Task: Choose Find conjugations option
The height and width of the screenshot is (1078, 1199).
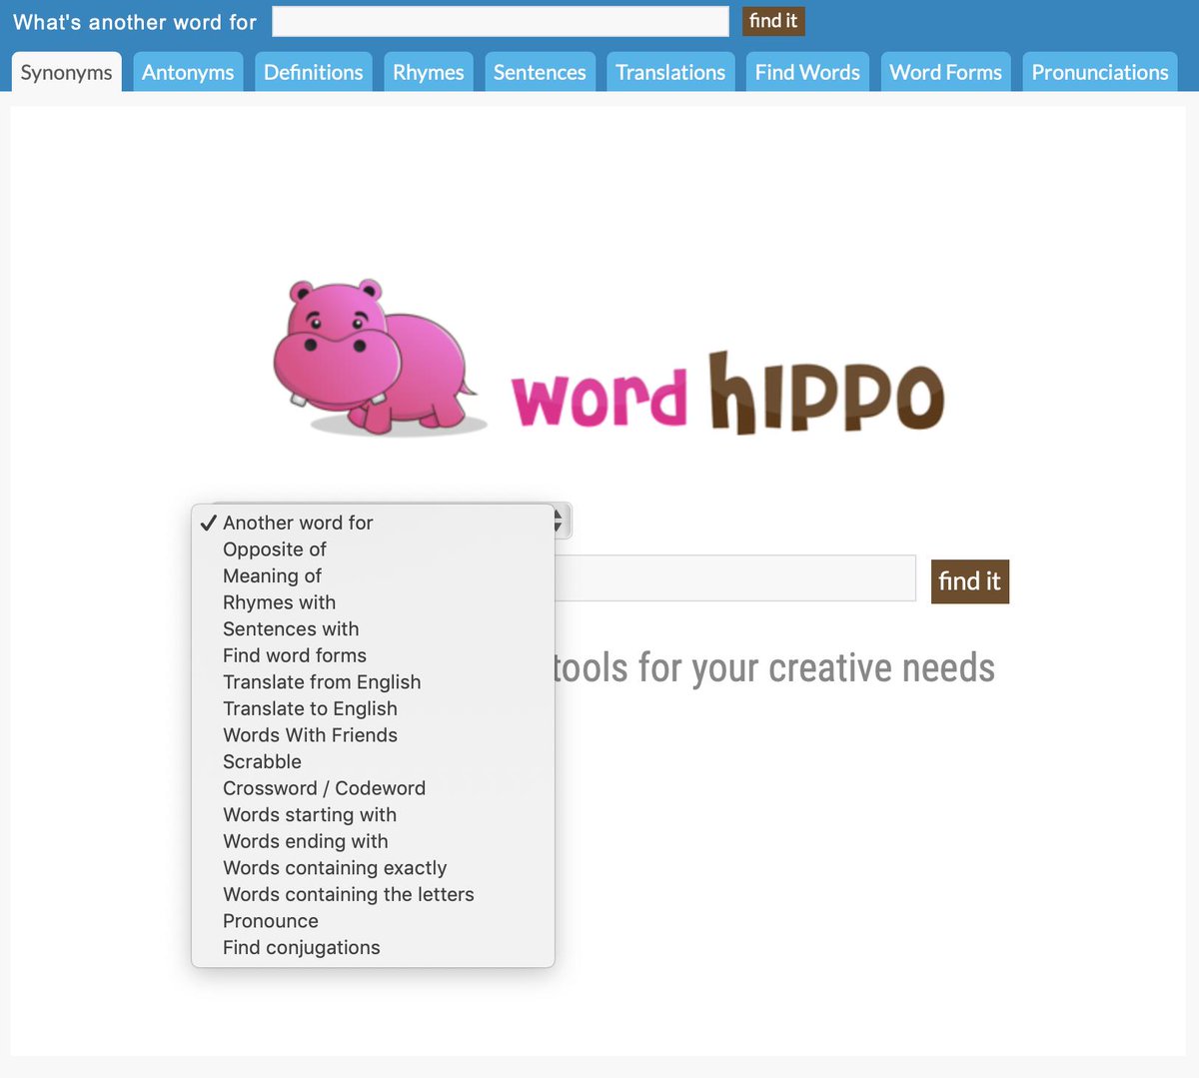Action: [373, 947]
